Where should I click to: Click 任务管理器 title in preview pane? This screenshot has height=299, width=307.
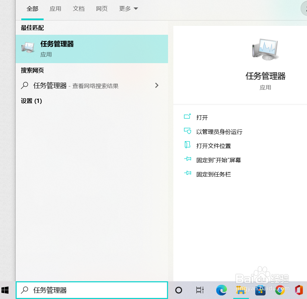click(265, 76)
